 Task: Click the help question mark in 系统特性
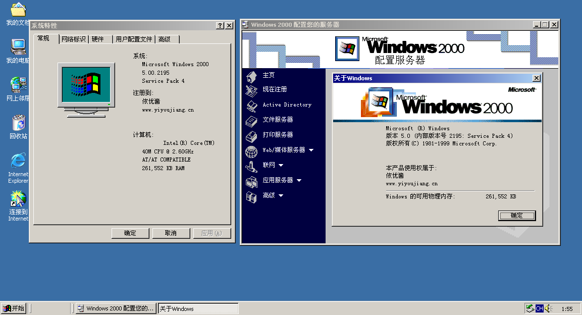(220, 25)
